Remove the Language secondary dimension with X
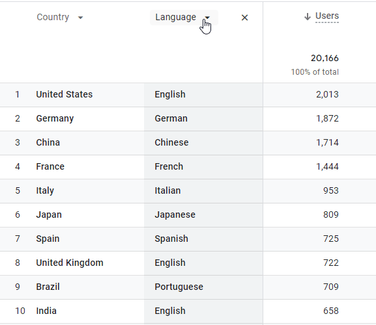Screen dimensions: 376x325 click(244, 18)
